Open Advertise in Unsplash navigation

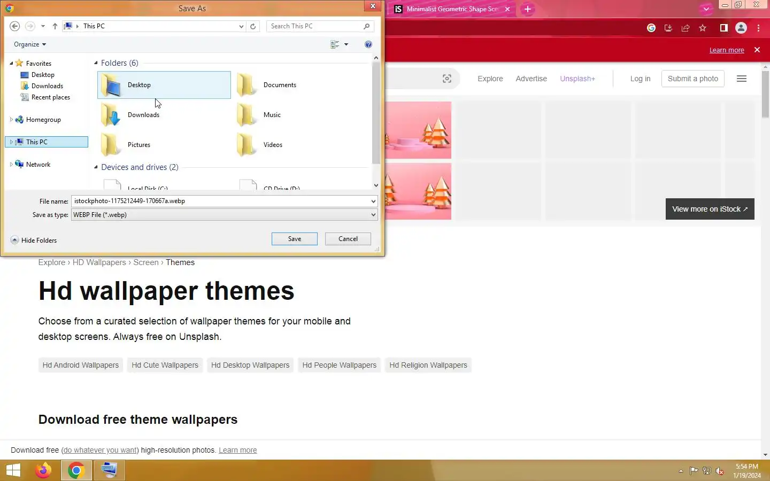pos(531,79)
